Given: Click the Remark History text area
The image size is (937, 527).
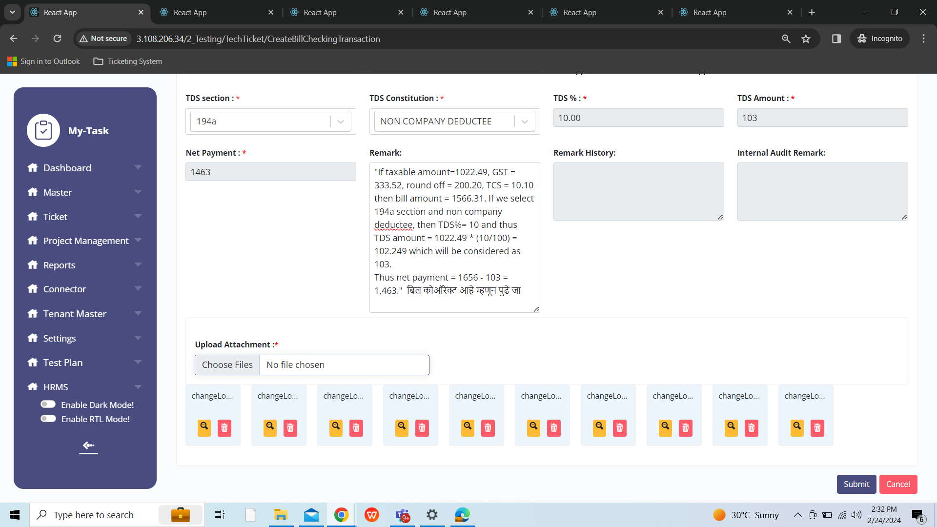Looking at the screenshot, I should click(638, 191).
